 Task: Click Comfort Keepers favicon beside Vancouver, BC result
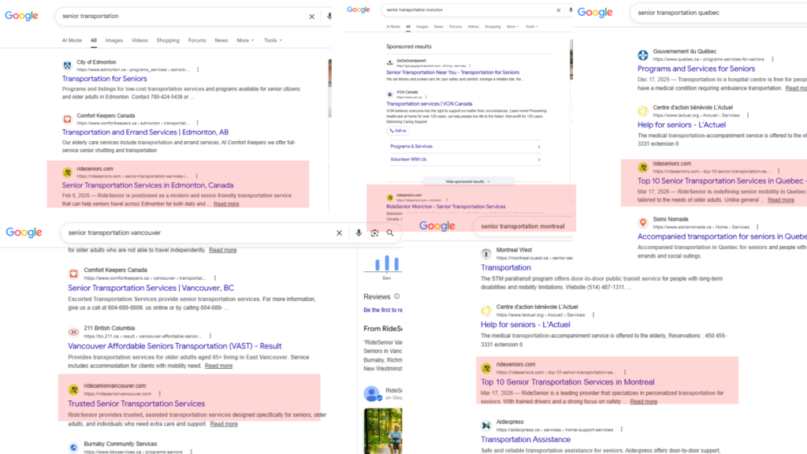tap(73, 274)
